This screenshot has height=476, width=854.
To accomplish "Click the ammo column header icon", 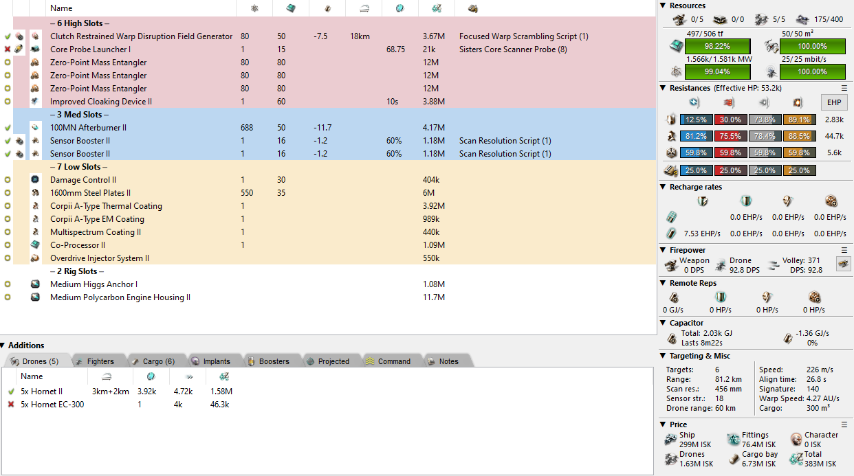I will coord(473,8).
